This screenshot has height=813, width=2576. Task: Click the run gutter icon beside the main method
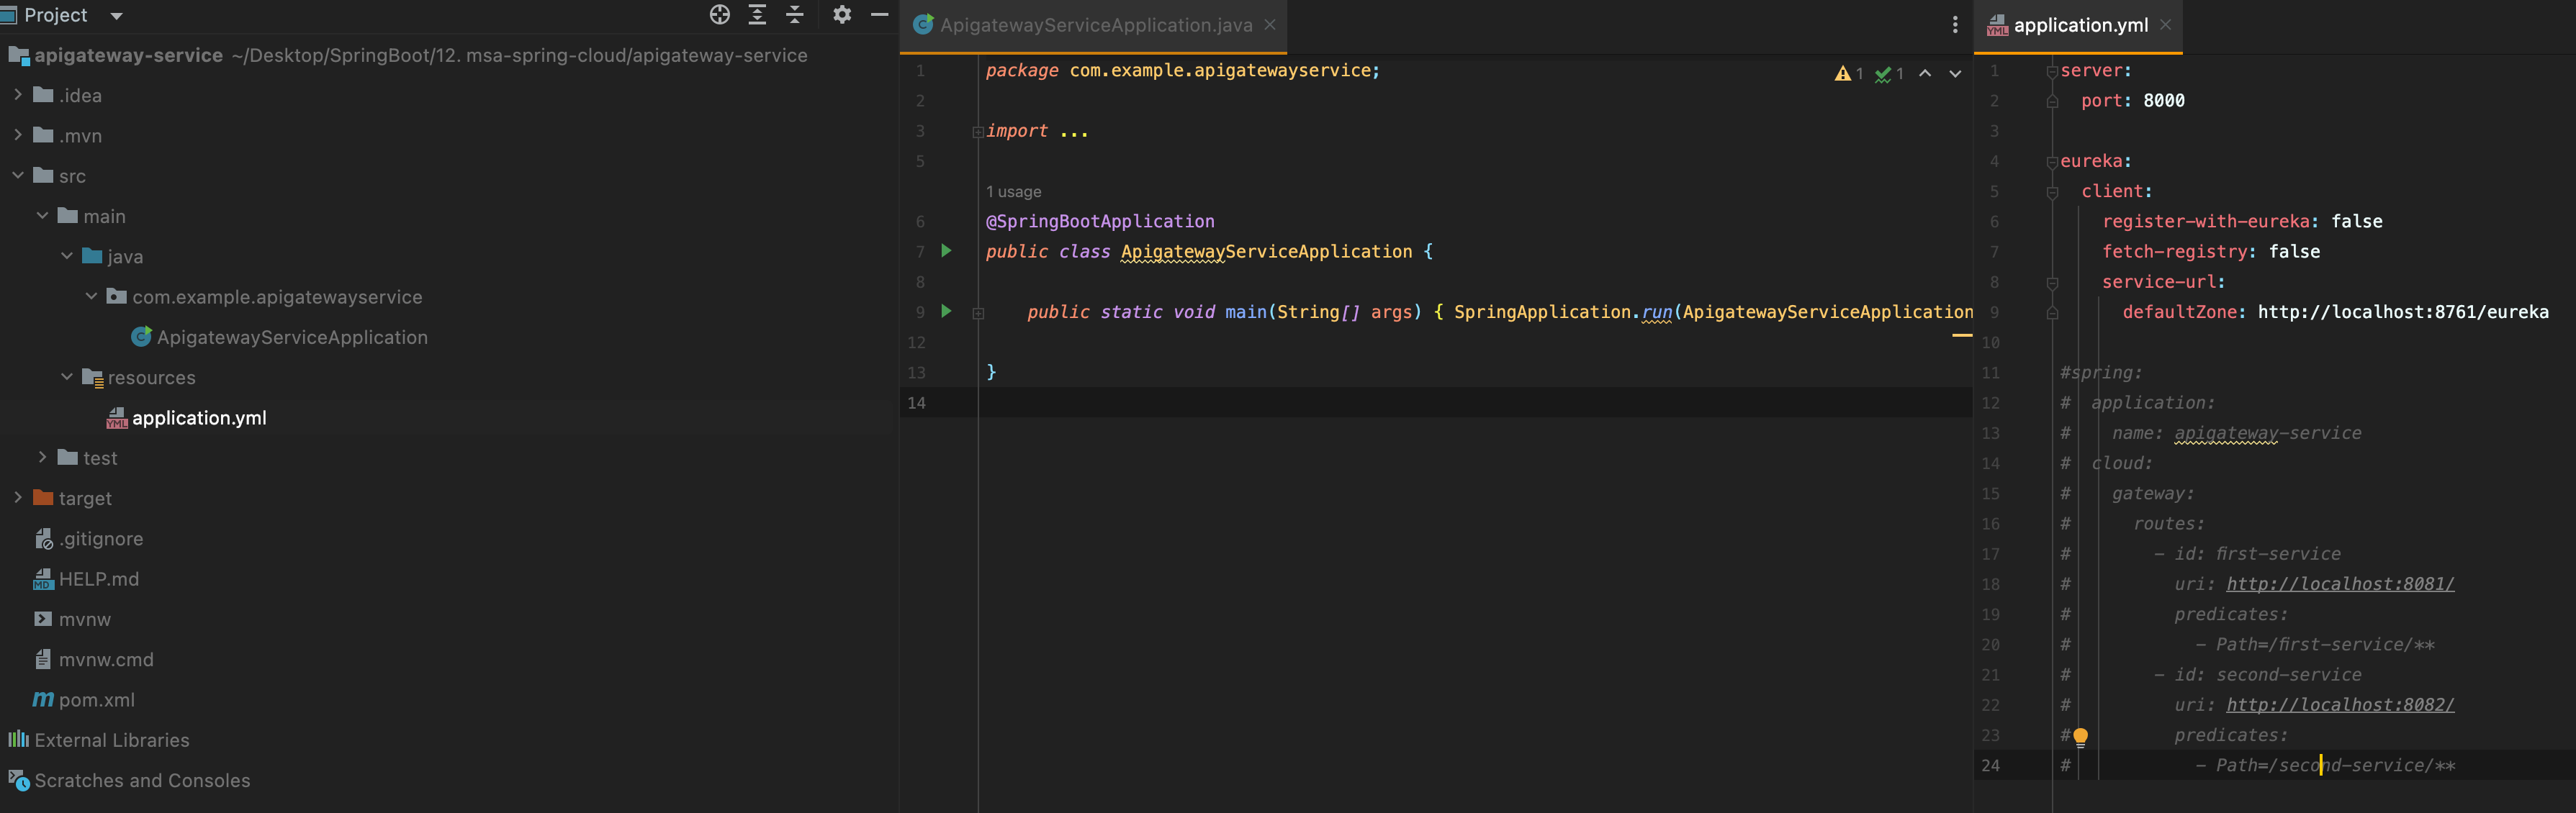[x=946, y=311]
